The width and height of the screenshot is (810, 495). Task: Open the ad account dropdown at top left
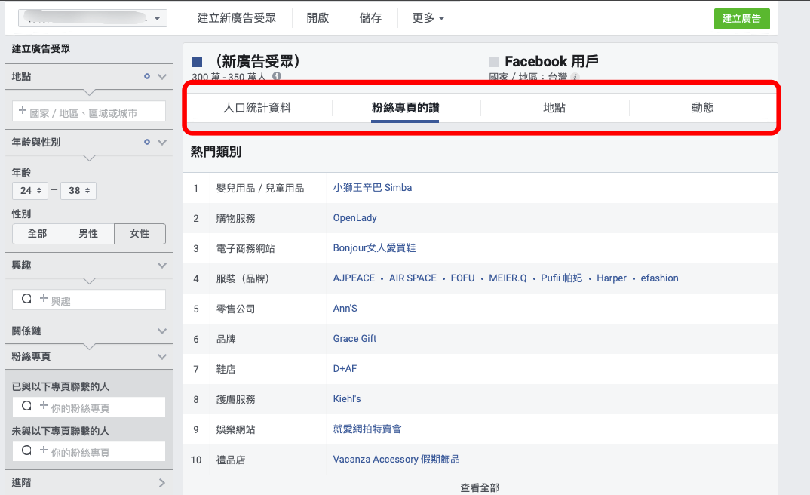(93, 18)
